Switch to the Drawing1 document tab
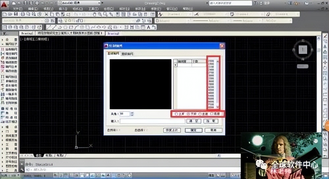This screenshot has width=329, height=179. pyautogui.click(x=27, y=33)
